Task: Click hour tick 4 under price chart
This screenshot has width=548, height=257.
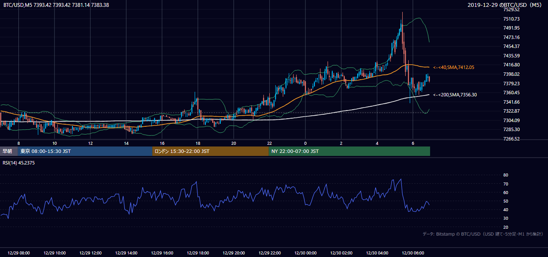Action: point(377,143)
